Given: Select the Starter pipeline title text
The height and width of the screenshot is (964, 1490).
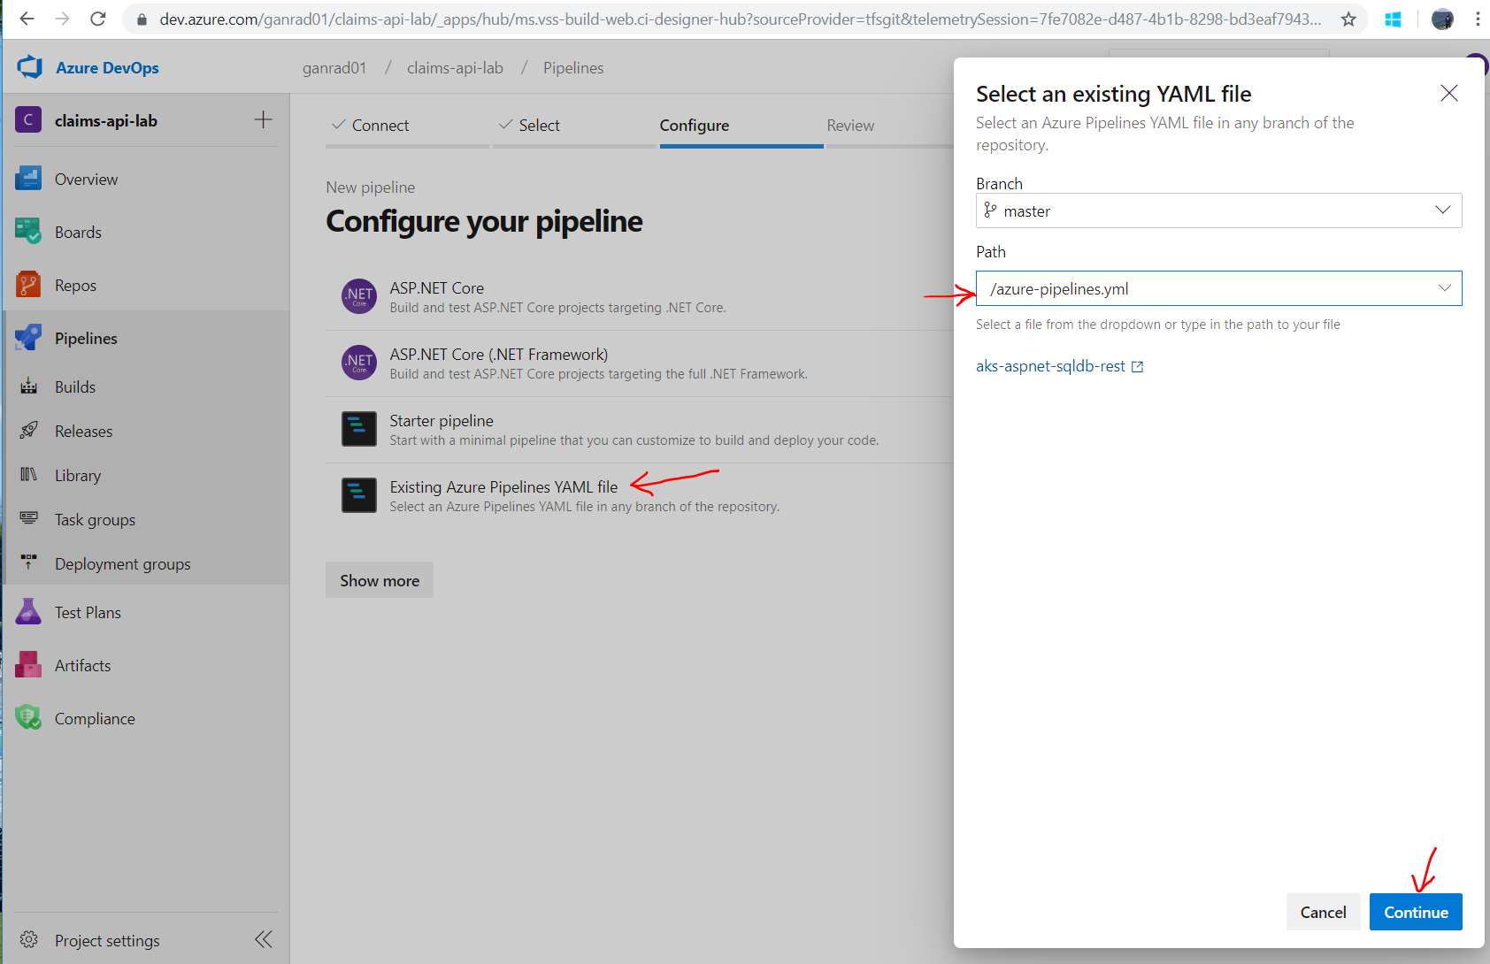Looking at the screenshot, I should coord(442,421).
